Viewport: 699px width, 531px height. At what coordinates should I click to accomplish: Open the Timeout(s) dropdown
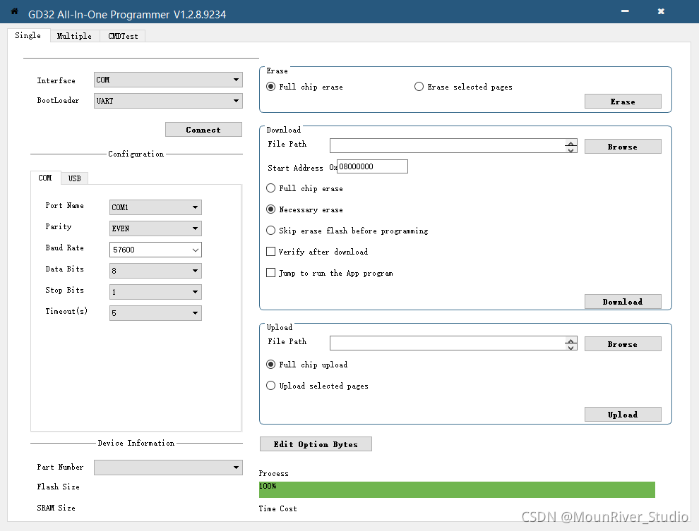155,313
